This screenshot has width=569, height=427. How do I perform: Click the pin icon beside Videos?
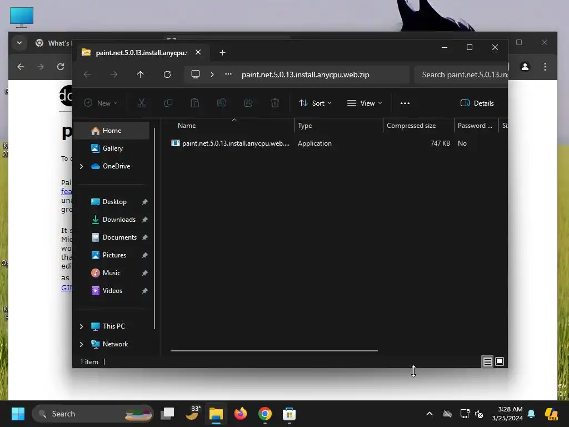[x=145, y=291]
